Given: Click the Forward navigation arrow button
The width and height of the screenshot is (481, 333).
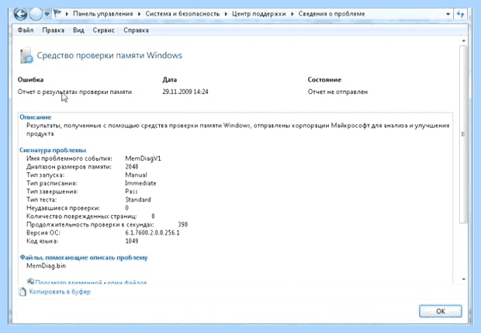Looking at the screenshot, I should tap(36, 14).
